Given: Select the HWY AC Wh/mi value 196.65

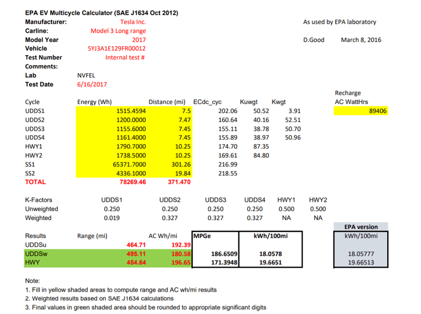Looking at the screenshot, I should click(x=181, y=262).
